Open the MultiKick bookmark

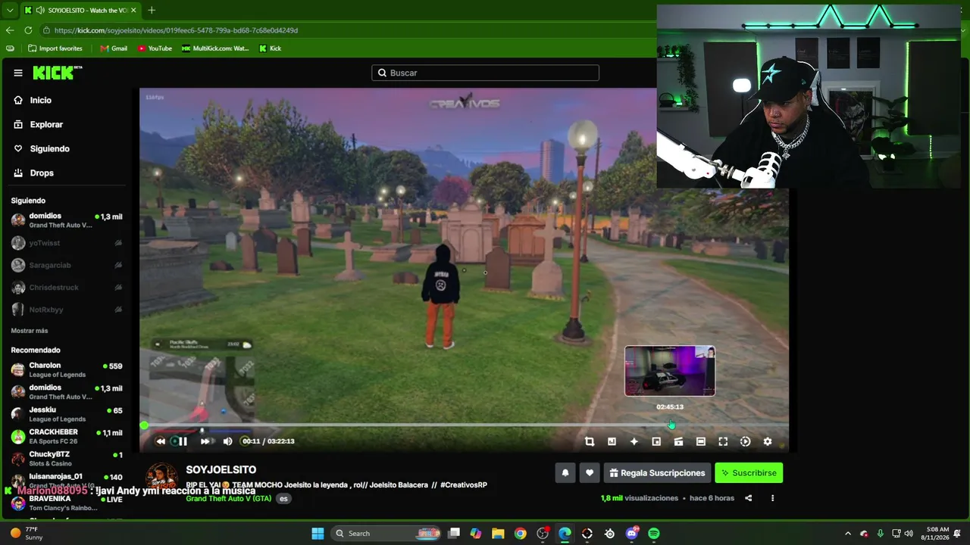pos(215,48)
